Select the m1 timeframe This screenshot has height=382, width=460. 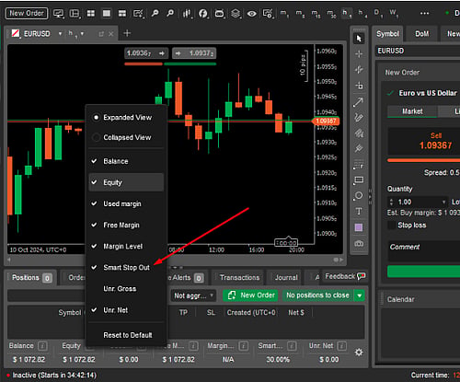click(x=284, y=13)
